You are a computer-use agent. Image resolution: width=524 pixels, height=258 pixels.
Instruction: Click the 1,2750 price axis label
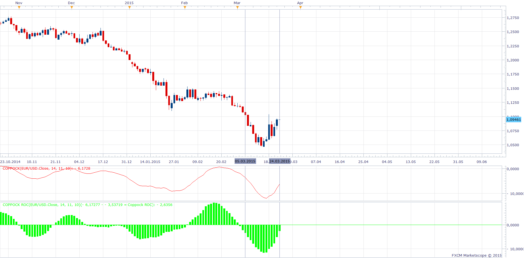click(513, 18)
